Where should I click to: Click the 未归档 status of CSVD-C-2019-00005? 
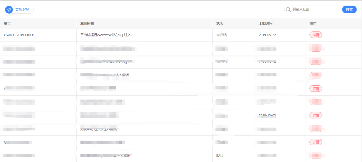tap(221, 35)
